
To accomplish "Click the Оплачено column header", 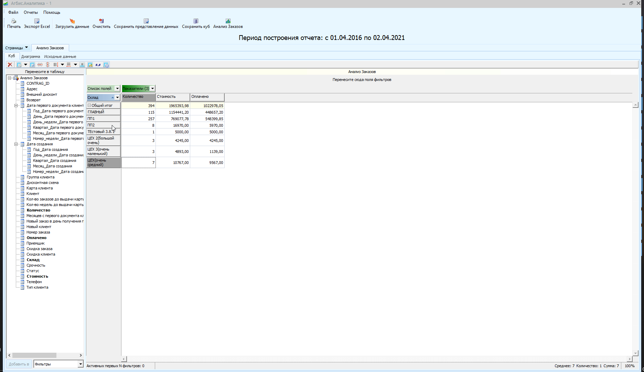I will click(207, 97).
